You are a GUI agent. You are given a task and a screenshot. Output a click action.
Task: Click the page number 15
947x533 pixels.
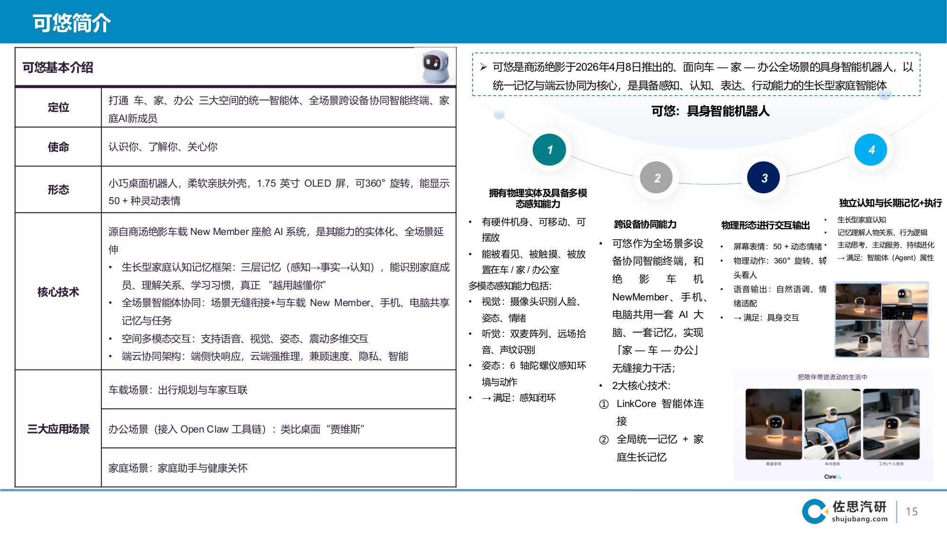point(911,512)
